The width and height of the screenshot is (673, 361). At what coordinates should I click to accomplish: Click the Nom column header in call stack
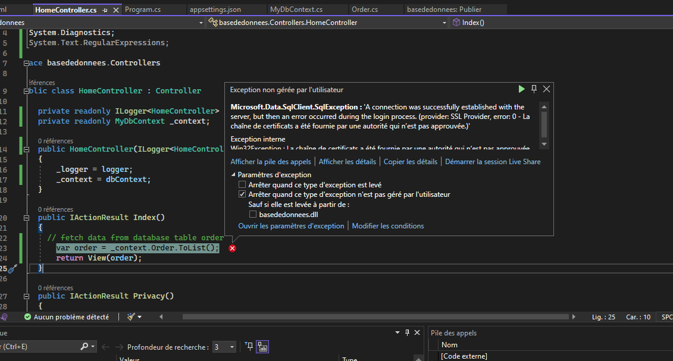(449, 345)
